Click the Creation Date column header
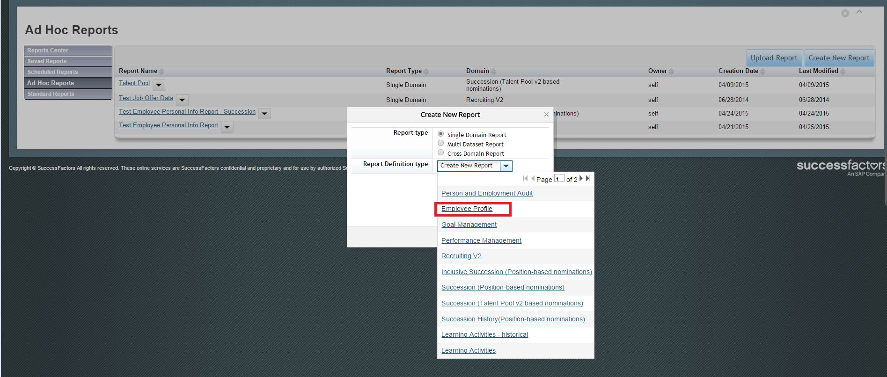Image resolution: width=887 pixels, height=377 pixels. 738,71
